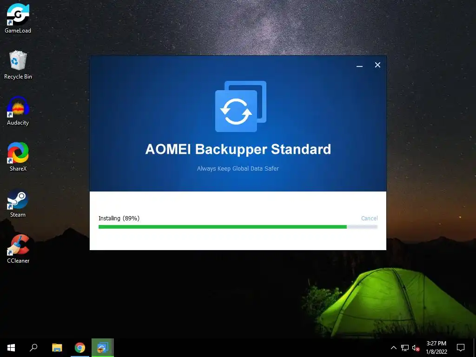
Task: Open the ShareX desktop shortcut
Action: click(x=18, y=157)
